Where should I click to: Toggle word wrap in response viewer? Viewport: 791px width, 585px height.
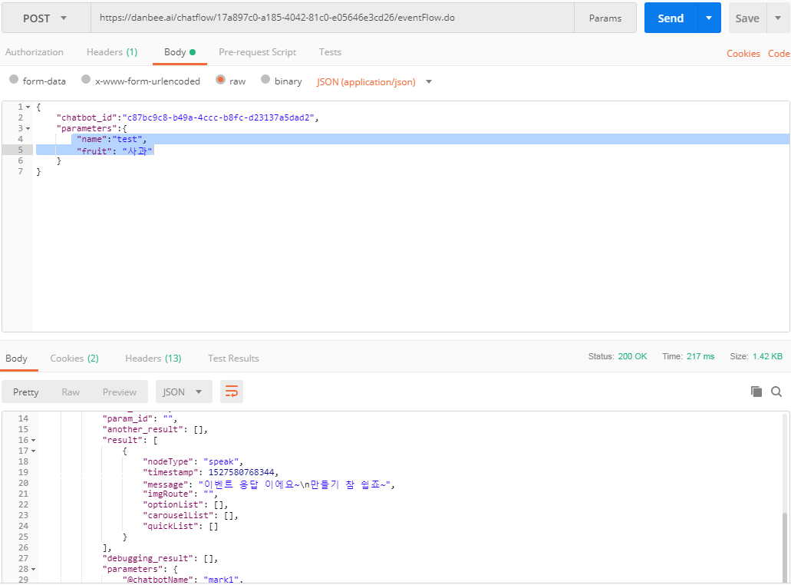[232, 392]
